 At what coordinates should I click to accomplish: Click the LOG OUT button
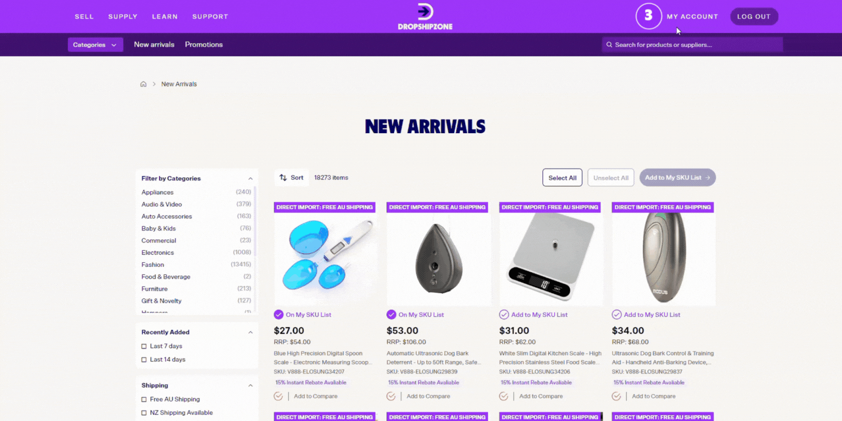click(754, 16)
